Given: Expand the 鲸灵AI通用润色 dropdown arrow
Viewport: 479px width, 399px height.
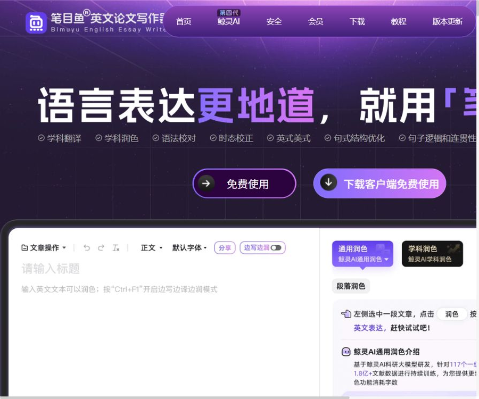Looking at the screenshot, I should pos(386,259).
